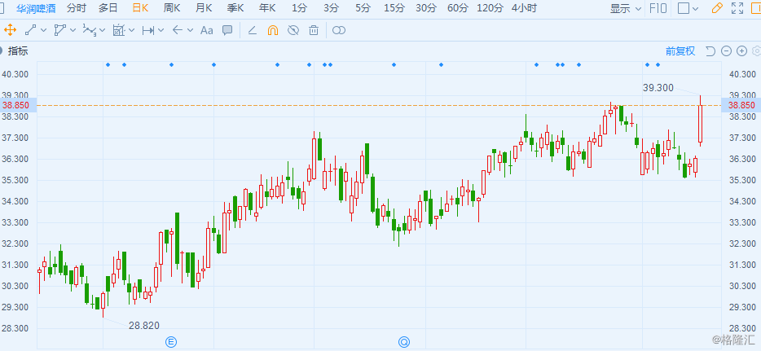Expand measurement tool options arrow
761x351 pixels.
click(131, 31)
